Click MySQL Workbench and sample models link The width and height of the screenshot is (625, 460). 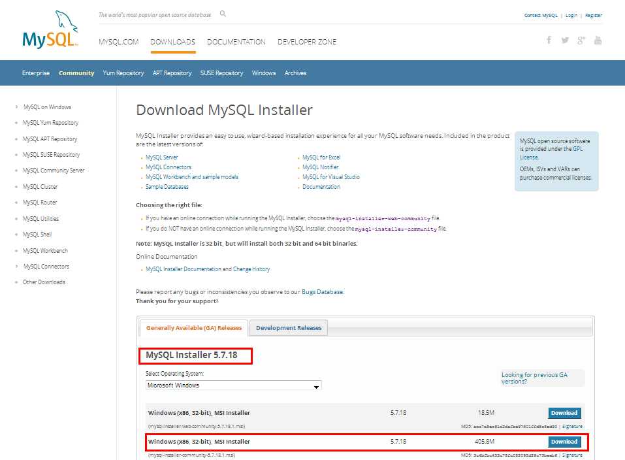[x=192, y=176]
